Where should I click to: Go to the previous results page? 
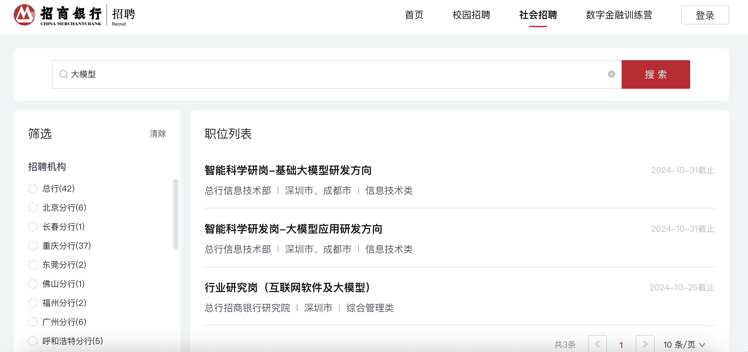[597, 344]
